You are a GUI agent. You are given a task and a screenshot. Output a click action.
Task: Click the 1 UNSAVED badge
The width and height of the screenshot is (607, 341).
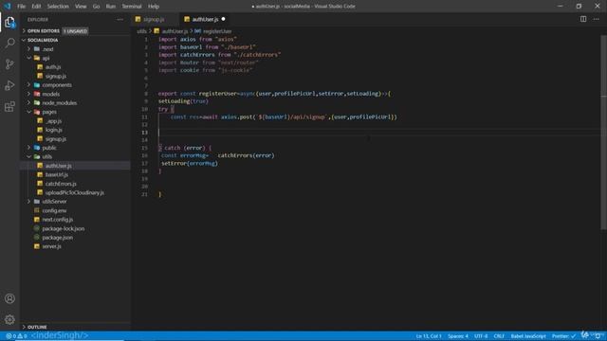pyautogui.click(x=76, y=31)
